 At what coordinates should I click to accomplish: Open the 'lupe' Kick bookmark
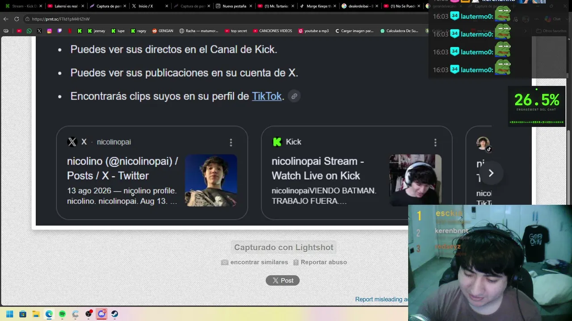(x=118, y=31)
